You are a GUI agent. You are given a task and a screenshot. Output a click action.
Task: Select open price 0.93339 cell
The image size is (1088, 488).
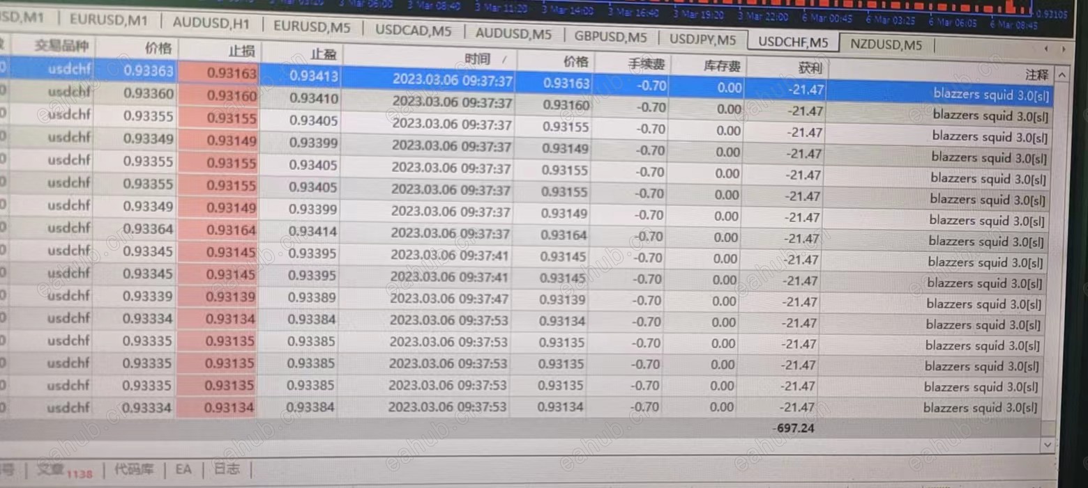pos(147,296)
